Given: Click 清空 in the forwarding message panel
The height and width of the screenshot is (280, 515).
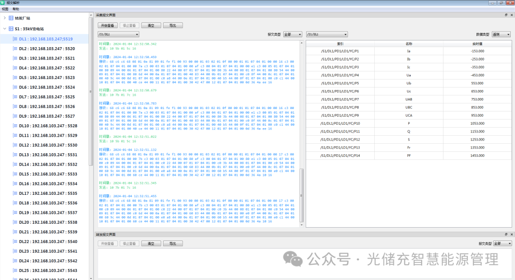Looking at the screenshot, I should click(151, 243).
